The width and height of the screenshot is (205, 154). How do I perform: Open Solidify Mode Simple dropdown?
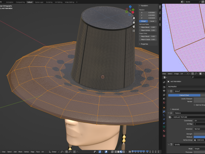tap(199, 149)
